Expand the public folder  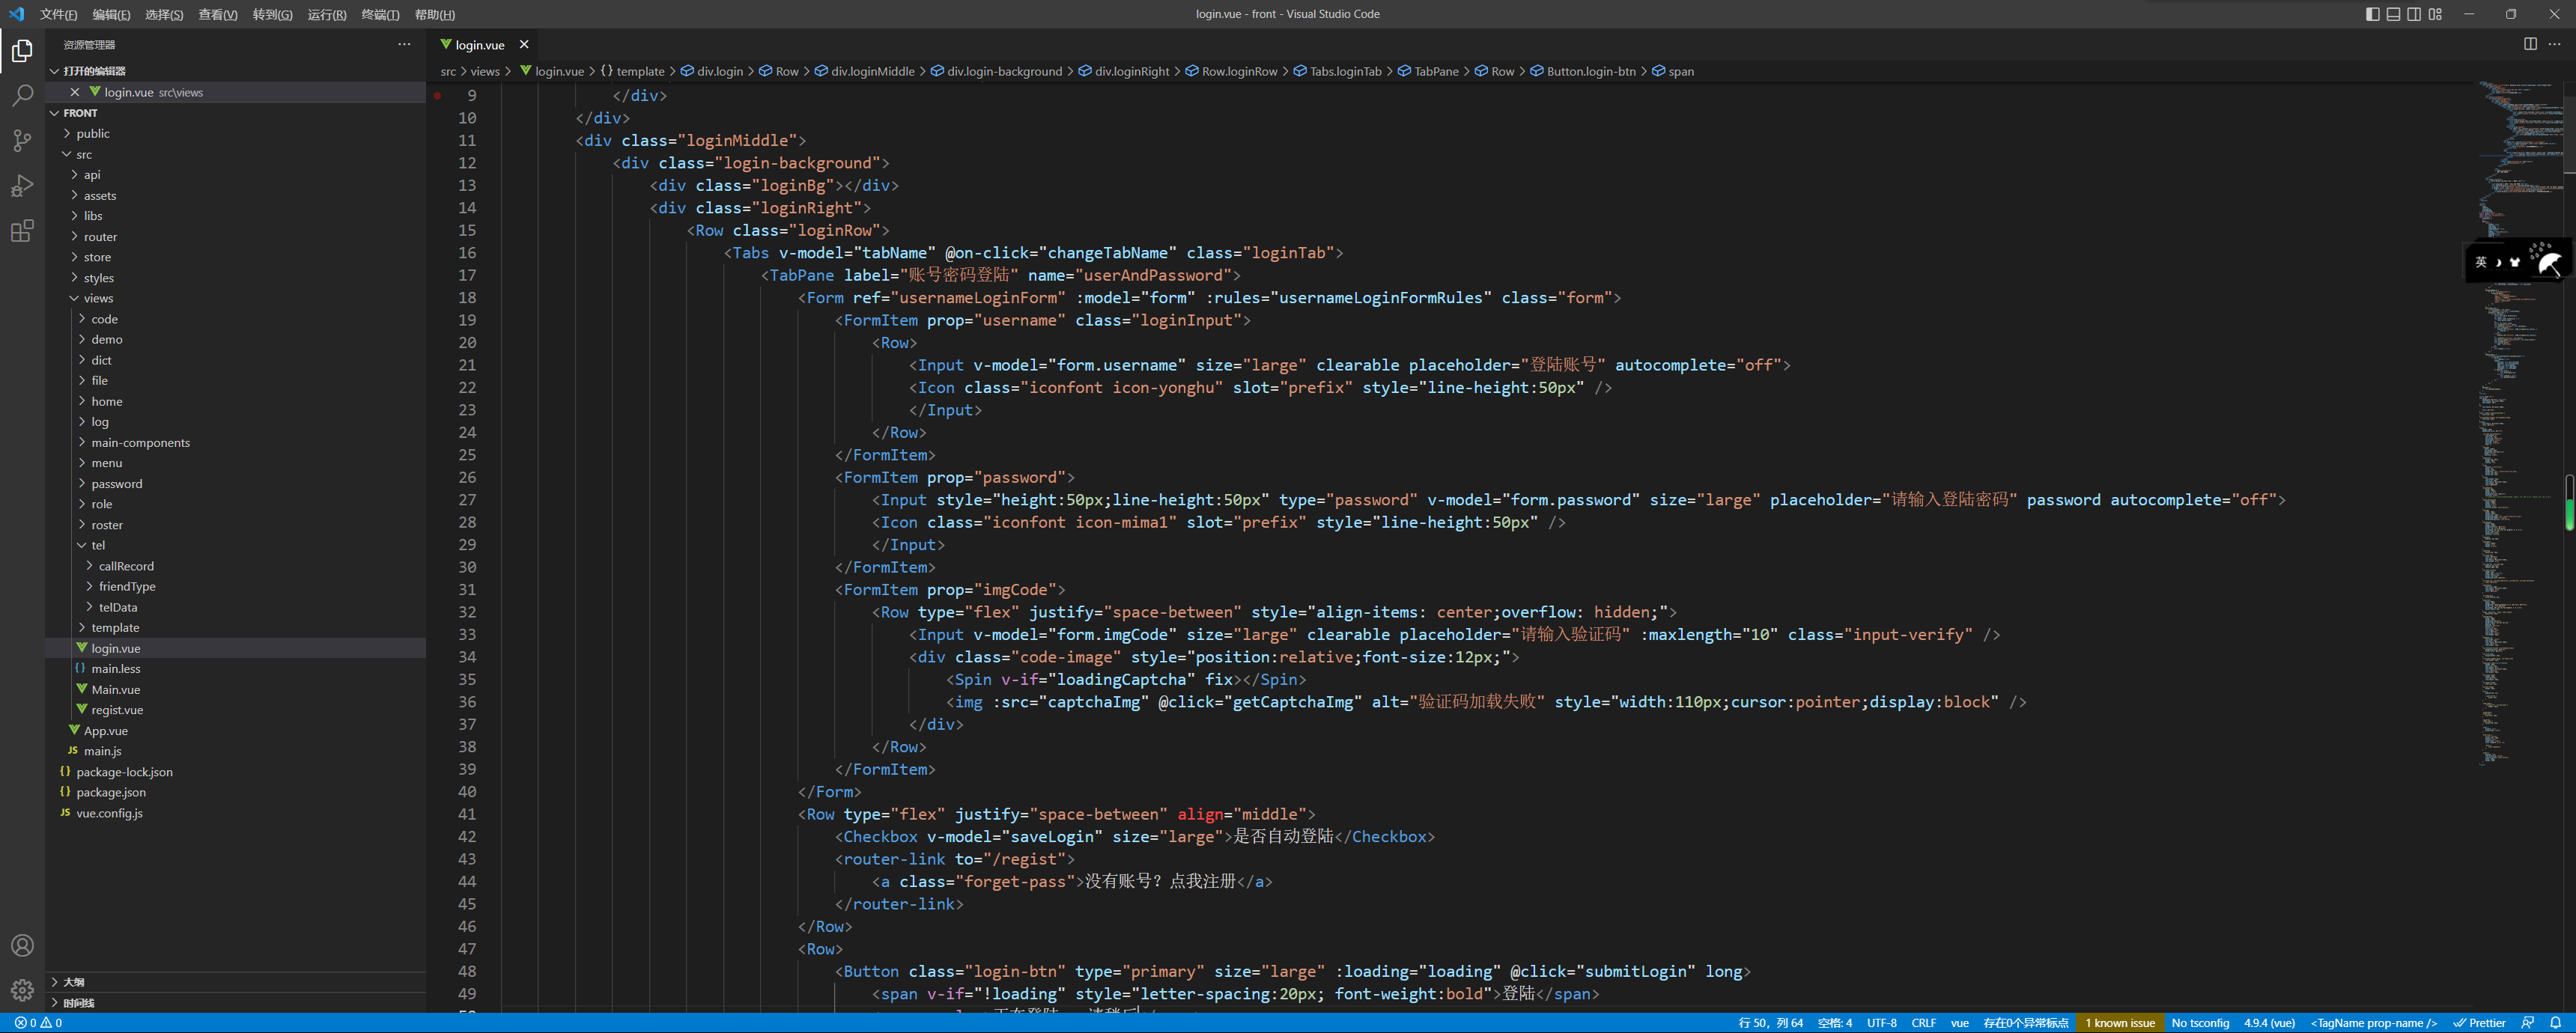(92, 133)
